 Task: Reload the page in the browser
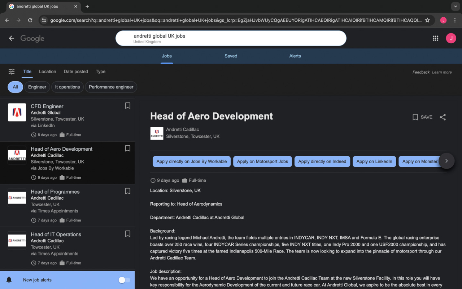pyautogui.click(x=30, y=20)
